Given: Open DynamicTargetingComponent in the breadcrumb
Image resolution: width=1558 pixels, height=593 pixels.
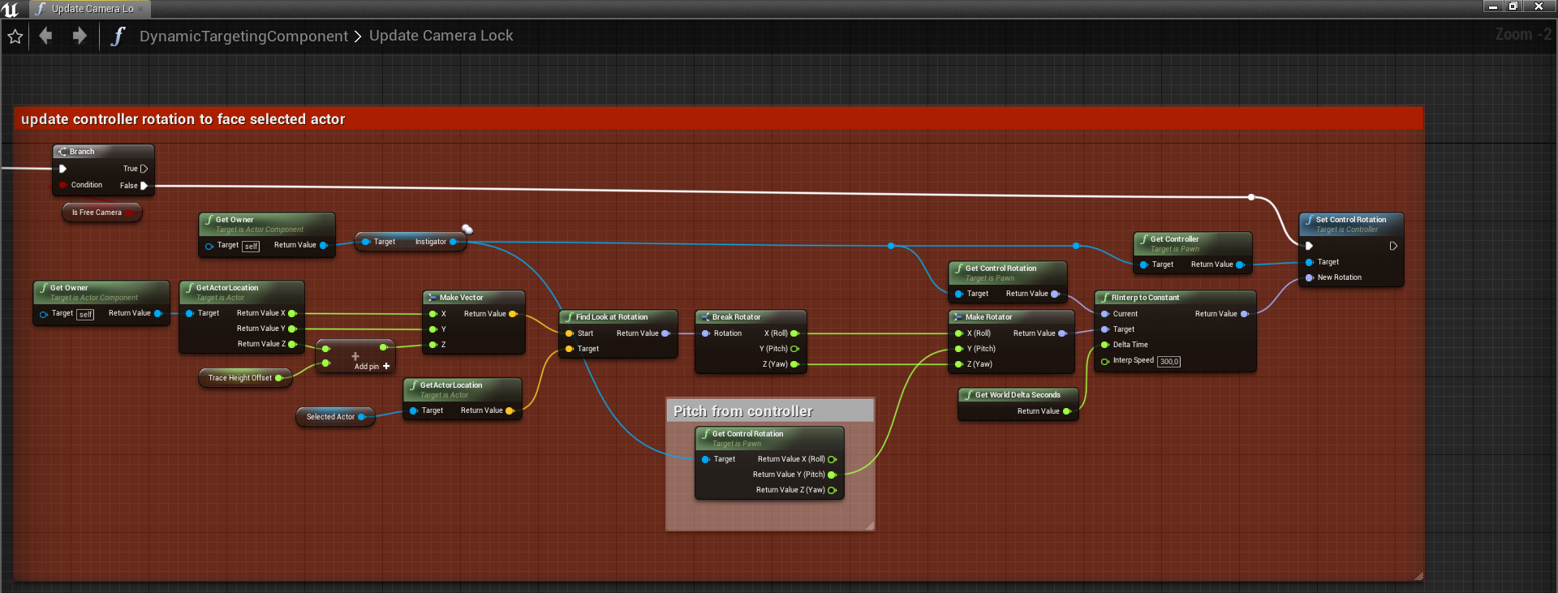Looking at the screenshot, I should (243, 37).
